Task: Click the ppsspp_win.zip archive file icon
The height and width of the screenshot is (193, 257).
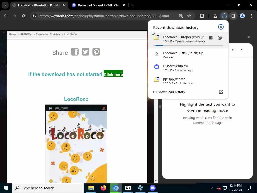Action: coord(157,80)
